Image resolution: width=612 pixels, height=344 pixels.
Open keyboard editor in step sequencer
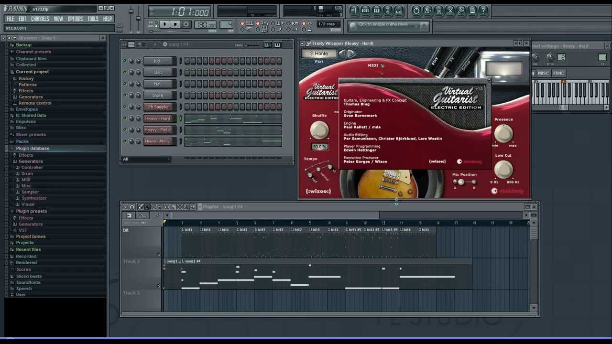(x=277, y=44)
